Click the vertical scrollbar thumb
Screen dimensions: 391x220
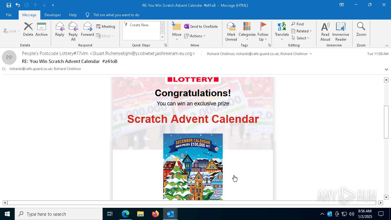(x=386, y=122)
